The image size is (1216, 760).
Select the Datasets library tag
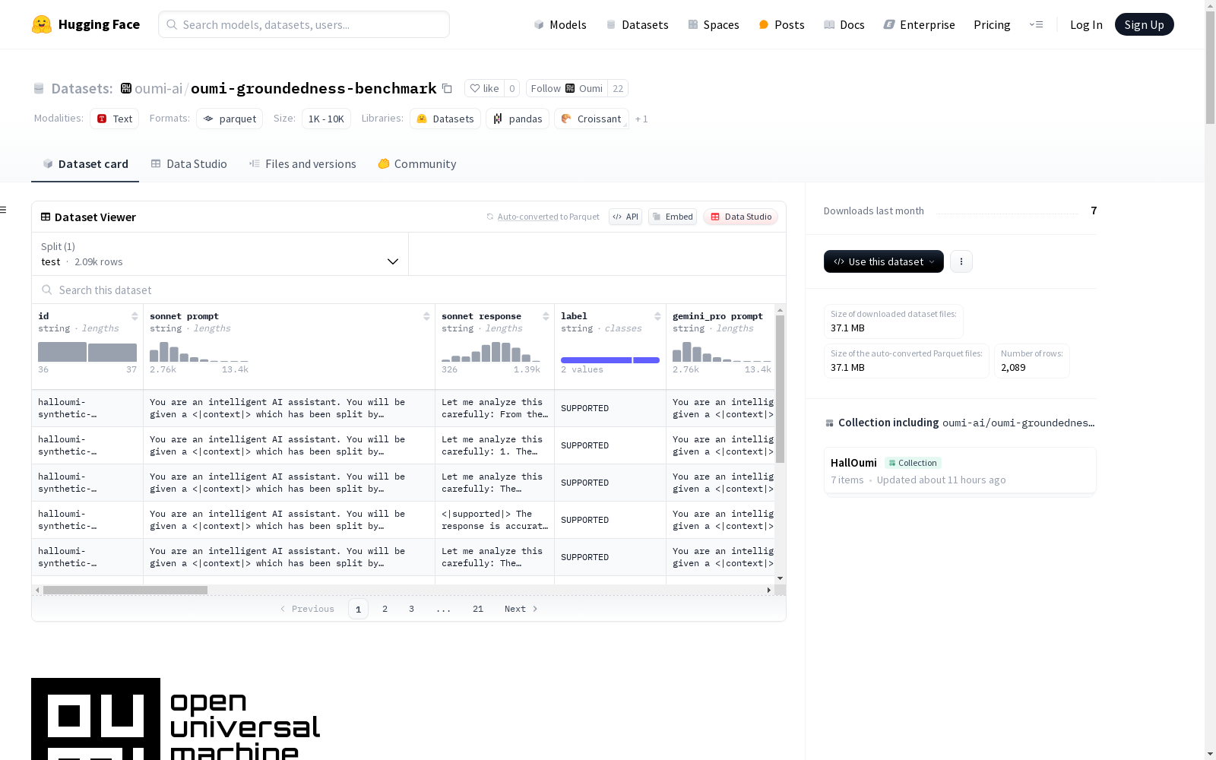click(445, 119)
